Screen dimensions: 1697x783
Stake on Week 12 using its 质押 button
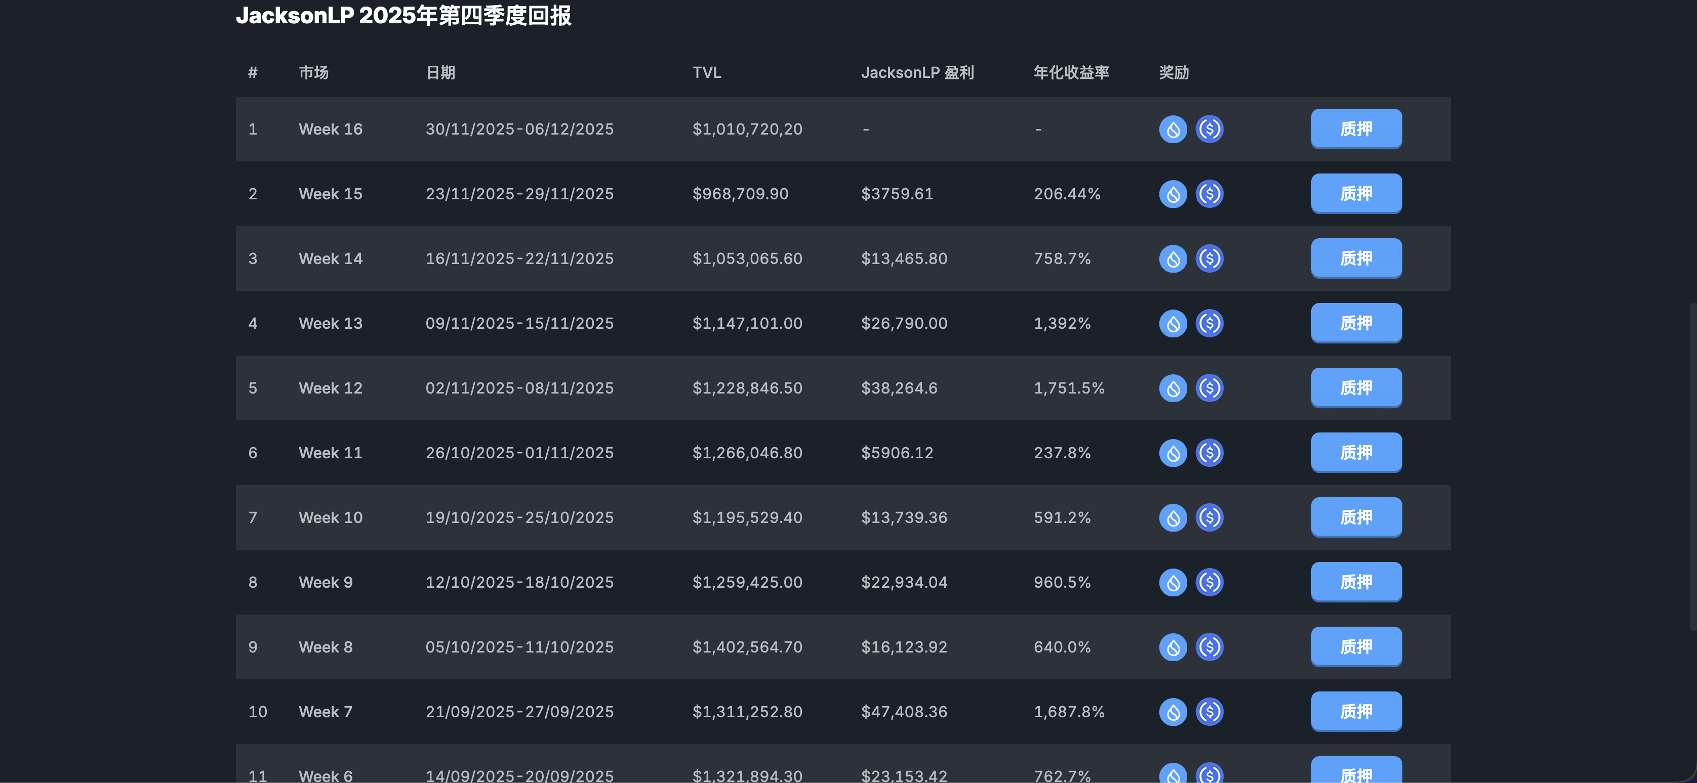click(1356, 387)
